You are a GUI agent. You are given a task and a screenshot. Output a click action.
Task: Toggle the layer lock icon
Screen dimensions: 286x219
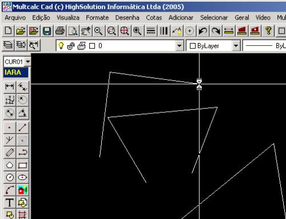tap(71, 46)
